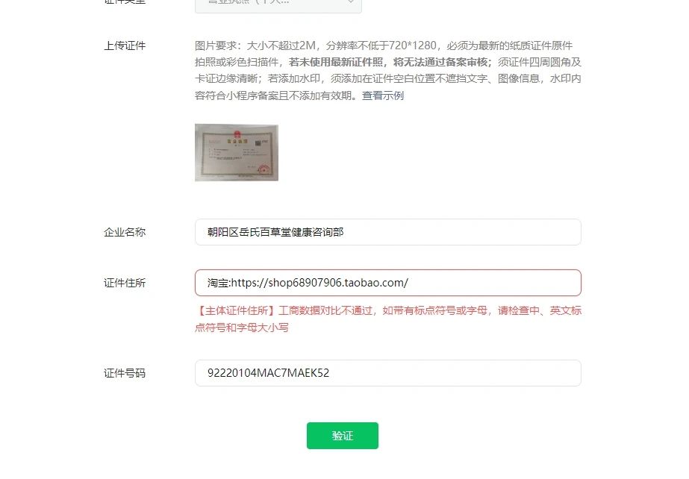Screen dimensions: 689x479
Task: Click the red 工商数据对比不通过 error message
Action: [388, 319]
